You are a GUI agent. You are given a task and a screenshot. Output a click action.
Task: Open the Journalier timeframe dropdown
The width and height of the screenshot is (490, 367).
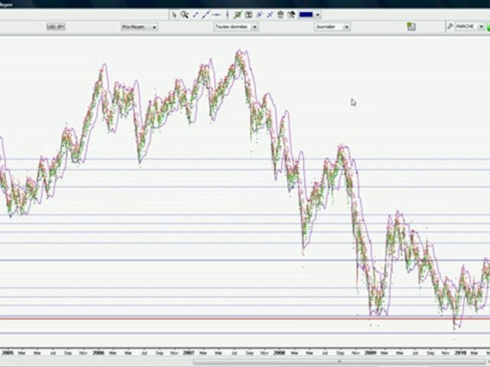coord(332,27)
